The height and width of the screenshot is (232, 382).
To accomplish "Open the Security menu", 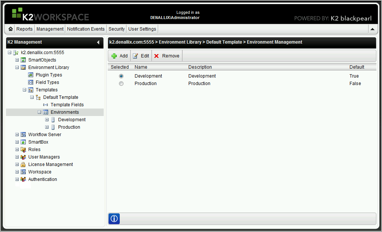I will click(116, 29).
